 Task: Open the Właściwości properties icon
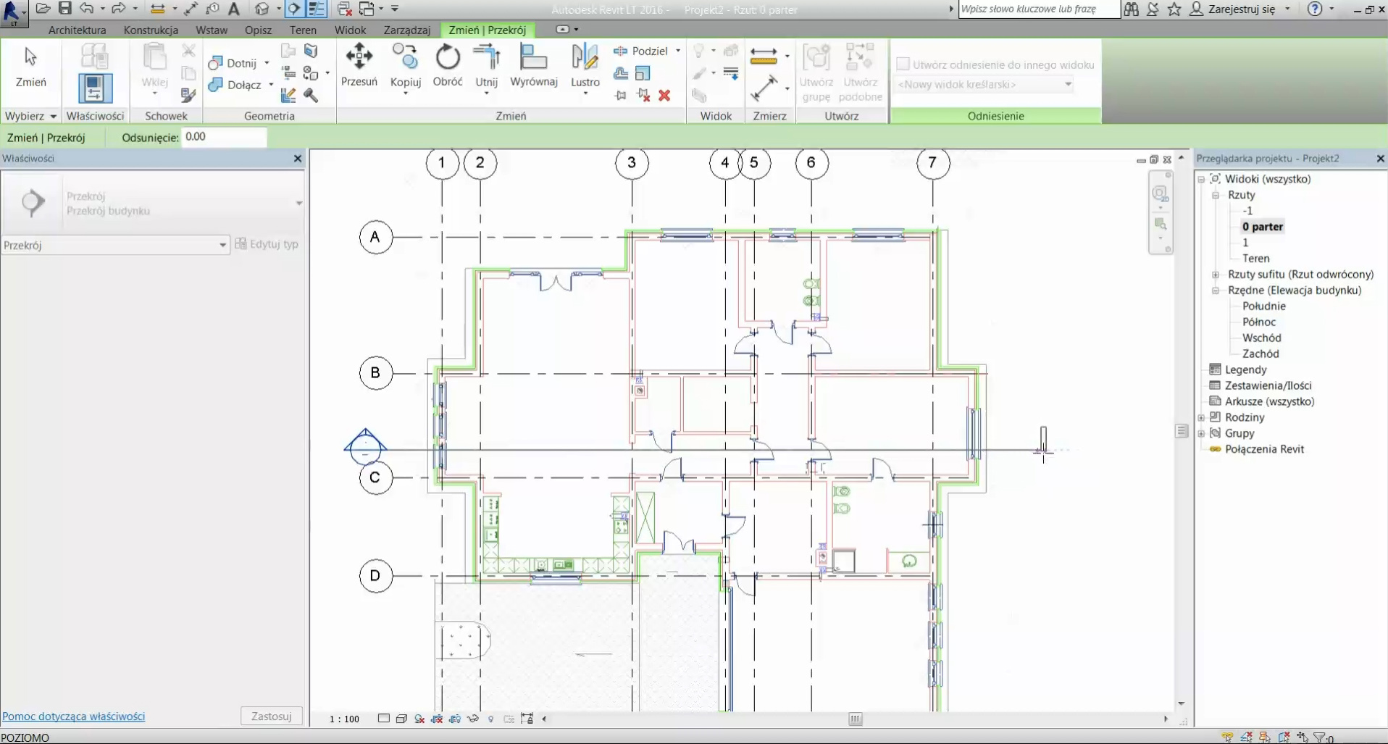(x=95, y=88)
